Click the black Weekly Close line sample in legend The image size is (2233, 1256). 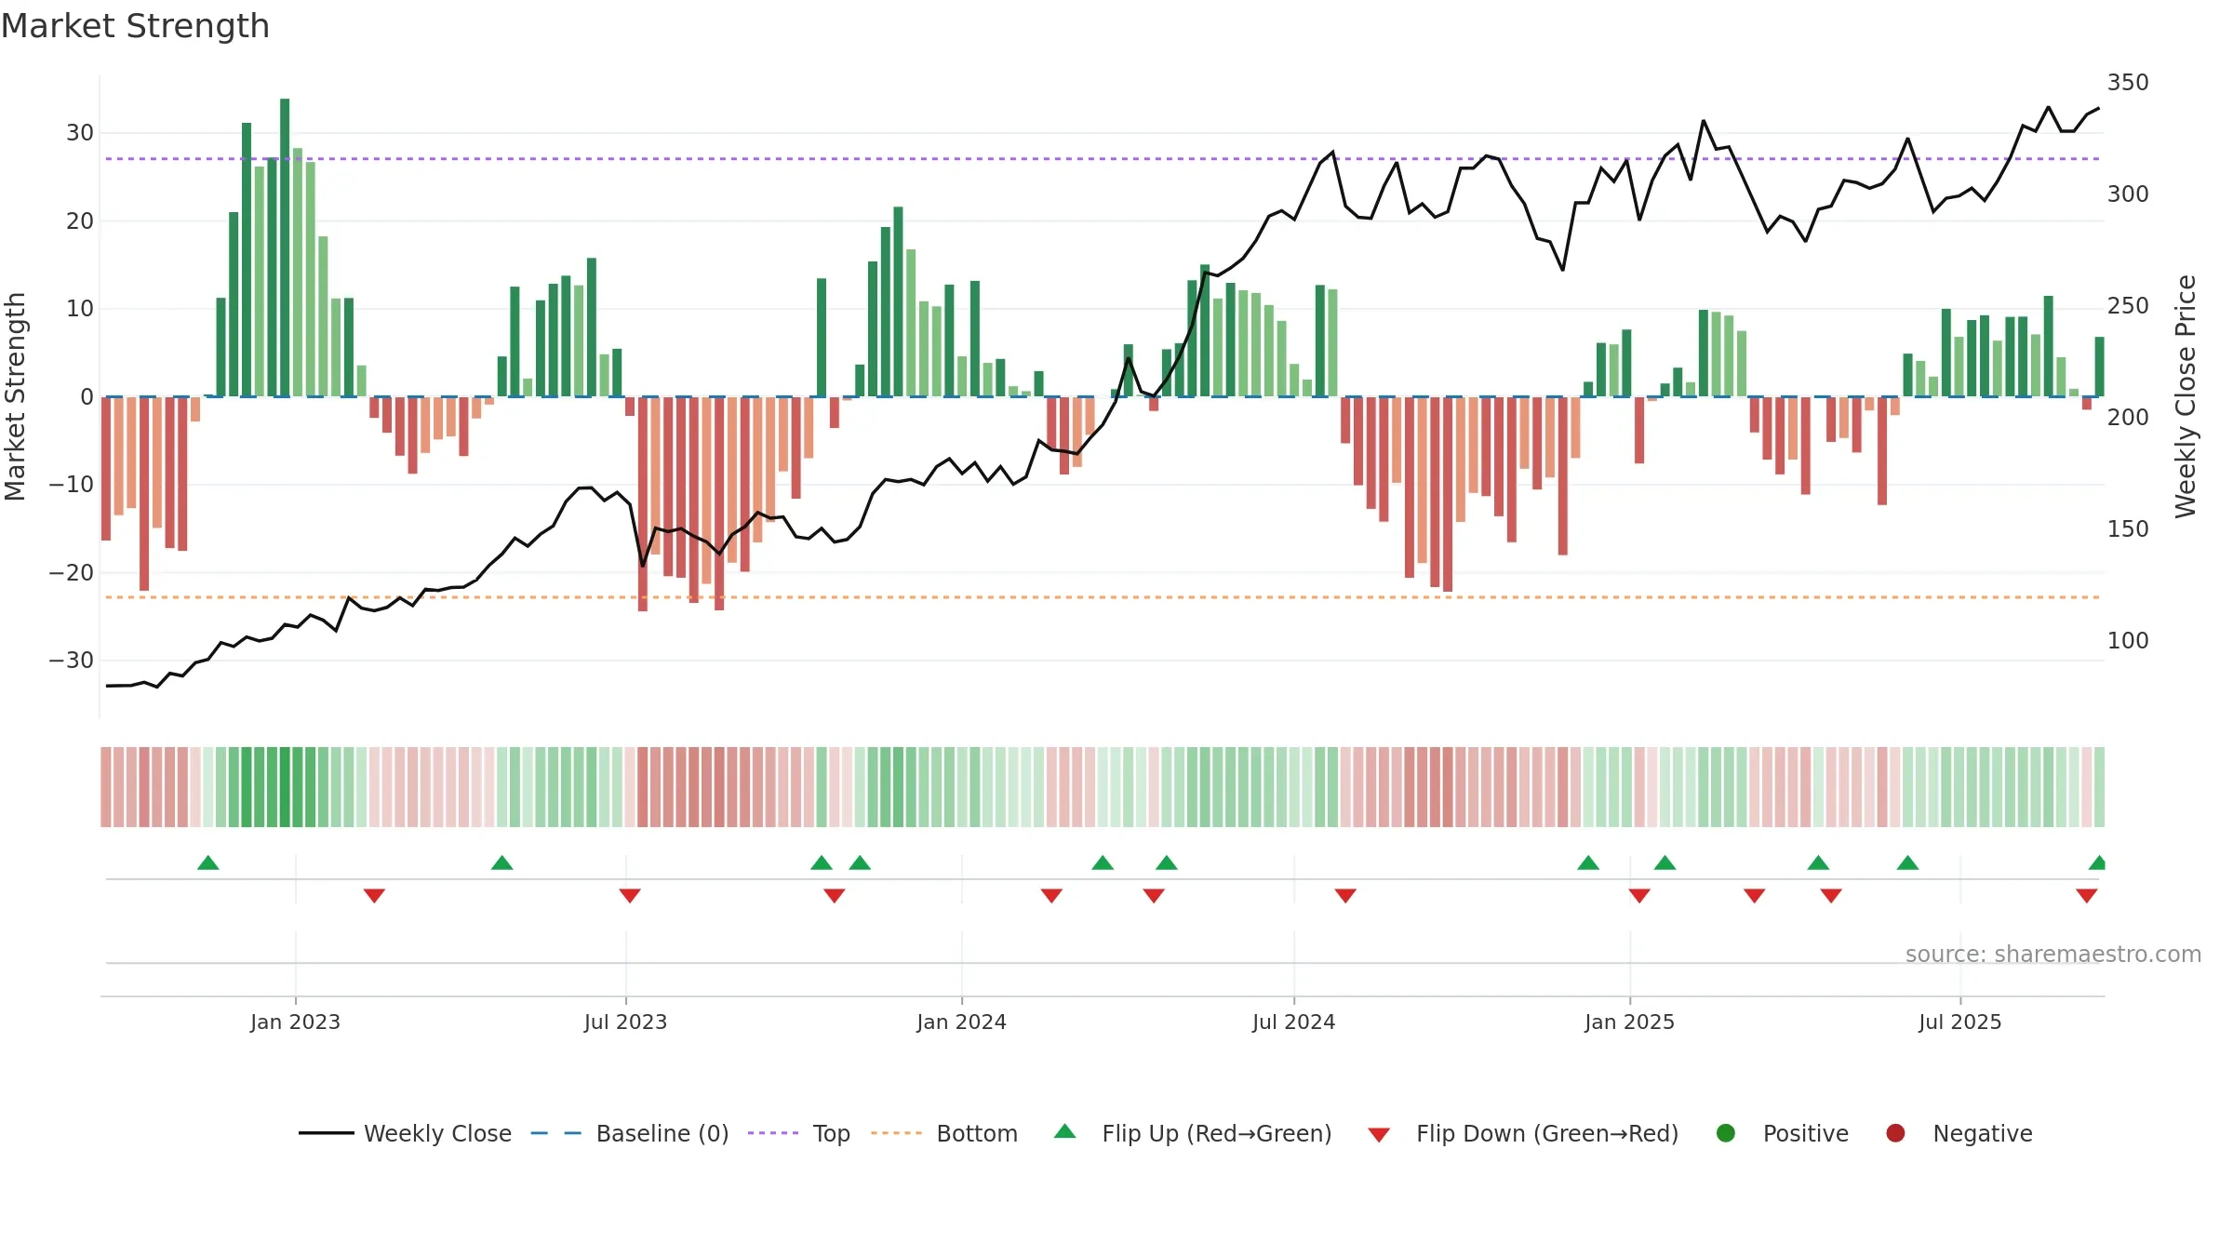pos(326,1133)
